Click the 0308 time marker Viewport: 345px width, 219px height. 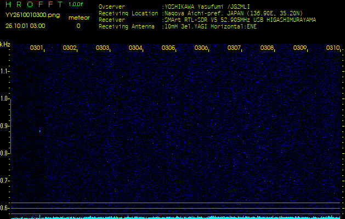coord(267,48)
